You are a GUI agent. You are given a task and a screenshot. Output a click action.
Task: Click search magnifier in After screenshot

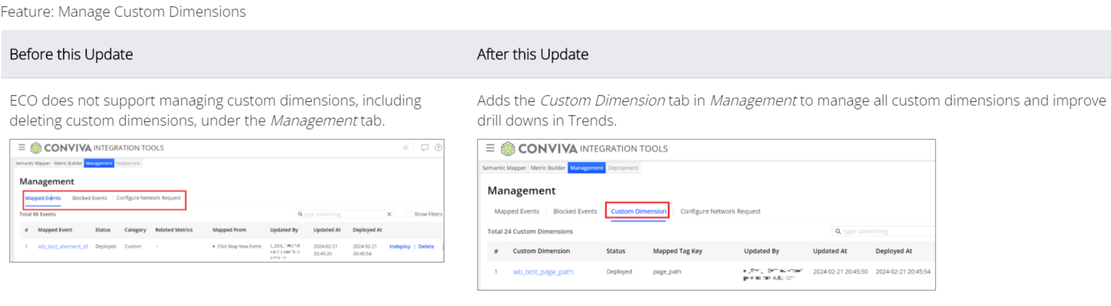838,231
